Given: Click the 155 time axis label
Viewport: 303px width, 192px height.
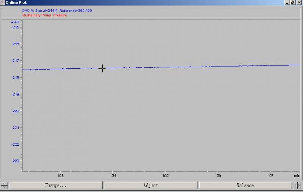Looking at the screenshot, I should point(166,176).
